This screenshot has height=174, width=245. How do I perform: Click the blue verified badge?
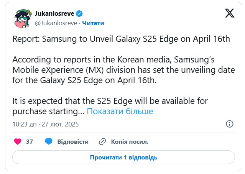click(x=79, y=14)
